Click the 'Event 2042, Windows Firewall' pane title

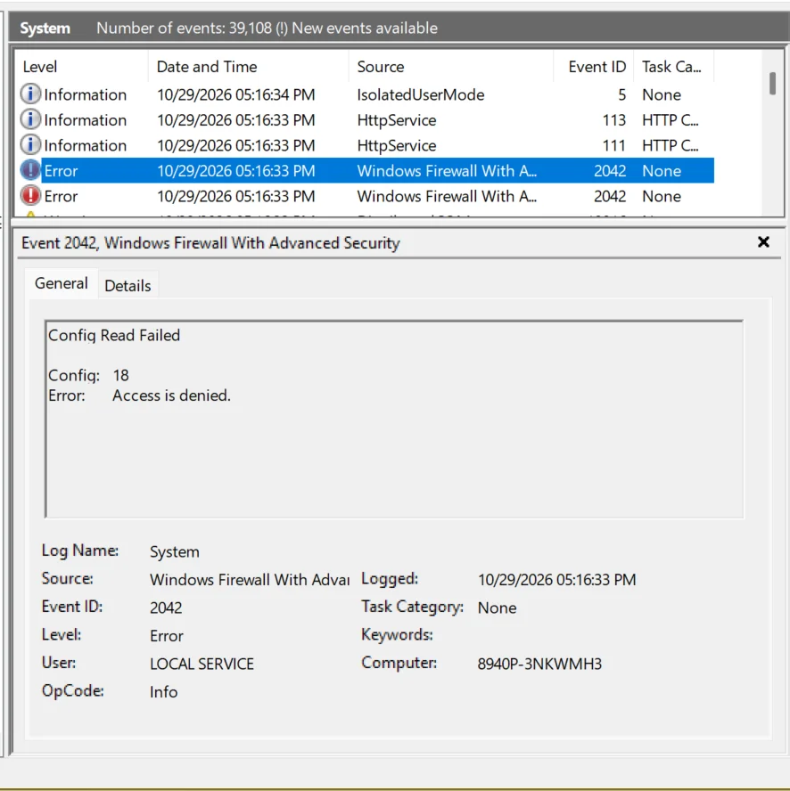click(x=210, y=243)
